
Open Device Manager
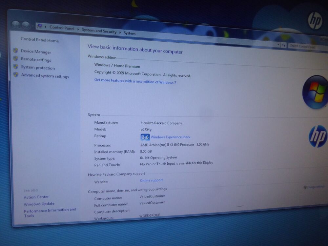36,51
